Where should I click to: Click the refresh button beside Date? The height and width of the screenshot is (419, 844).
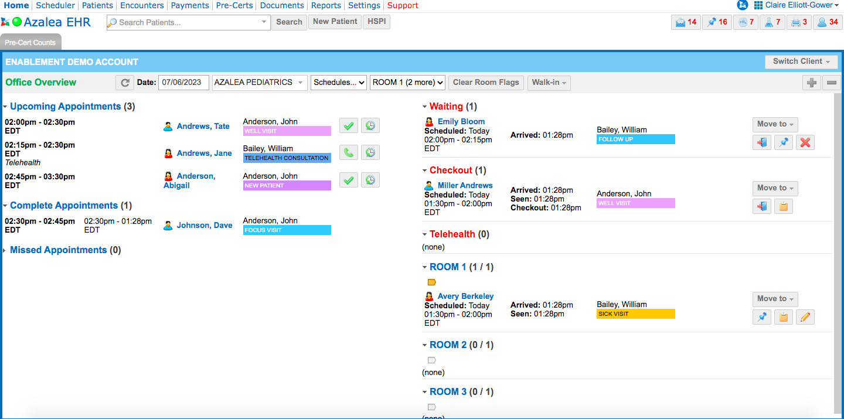[x=125, y=83]
